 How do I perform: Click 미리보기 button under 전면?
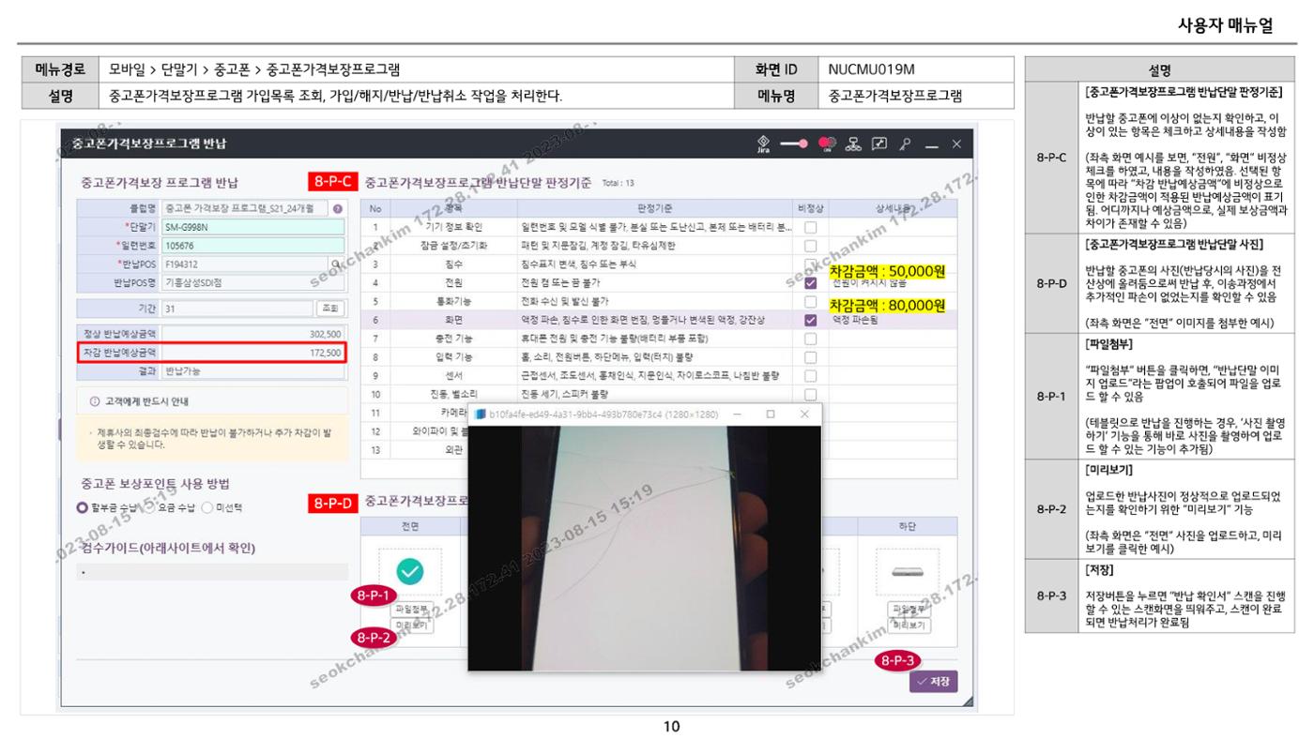click(x=411, y=625)
